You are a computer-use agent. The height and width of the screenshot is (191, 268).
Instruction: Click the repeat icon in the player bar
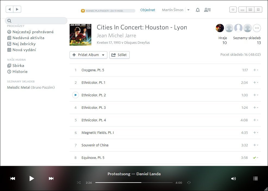pyautogui.click(x=189, y=183)
